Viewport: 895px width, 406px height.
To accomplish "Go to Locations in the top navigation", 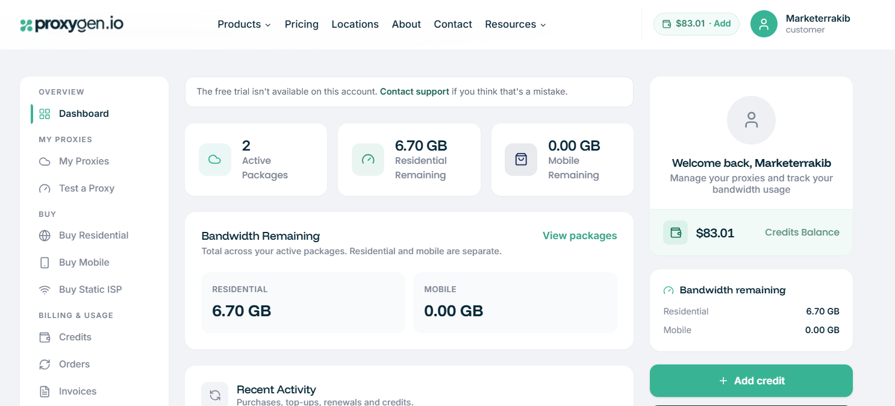I will (355, 24).
